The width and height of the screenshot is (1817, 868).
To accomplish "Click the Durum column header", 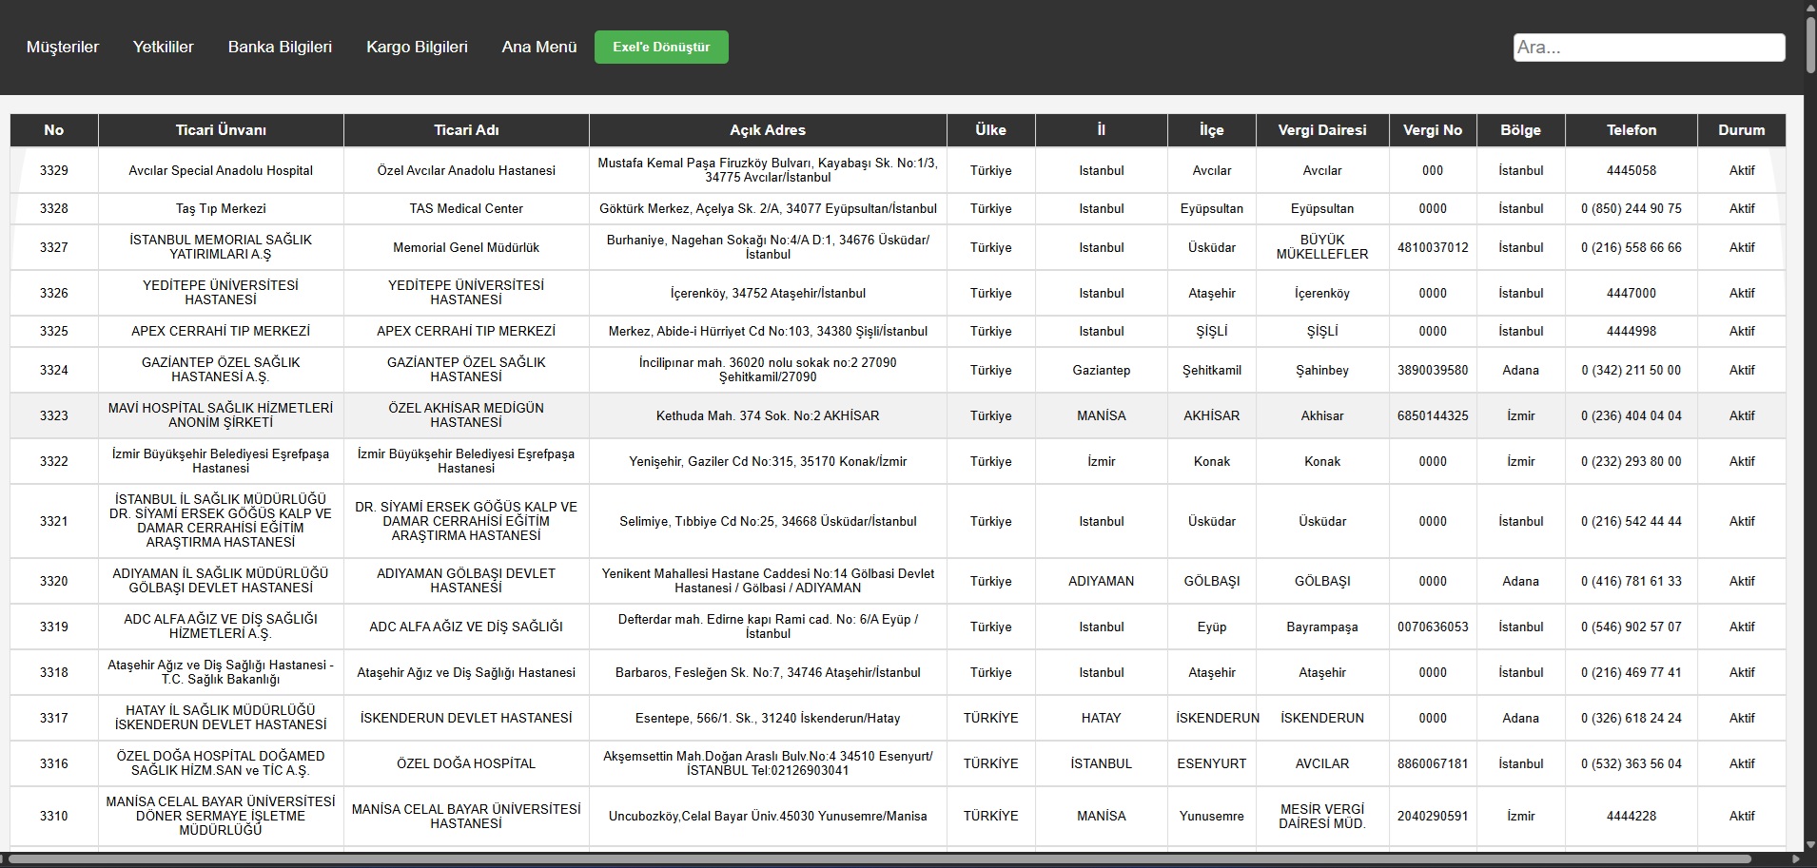I will 1741,130.
